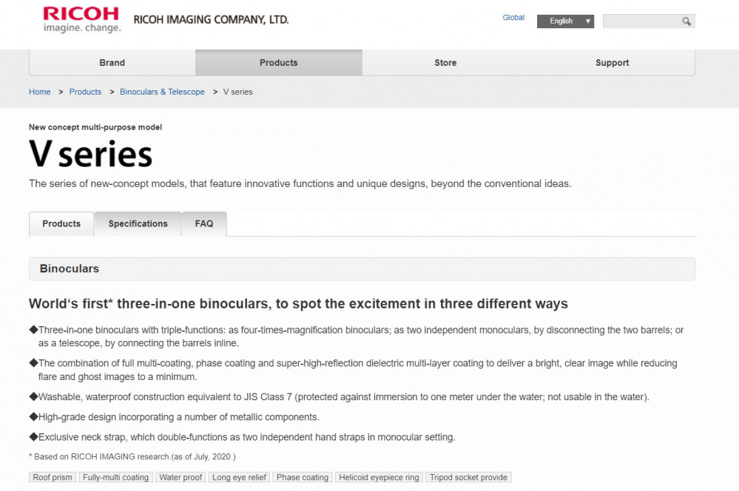The width and height of the screenshot is (739, 491).
Task: Click the Tripod socket provide tag
Action: 468,478
